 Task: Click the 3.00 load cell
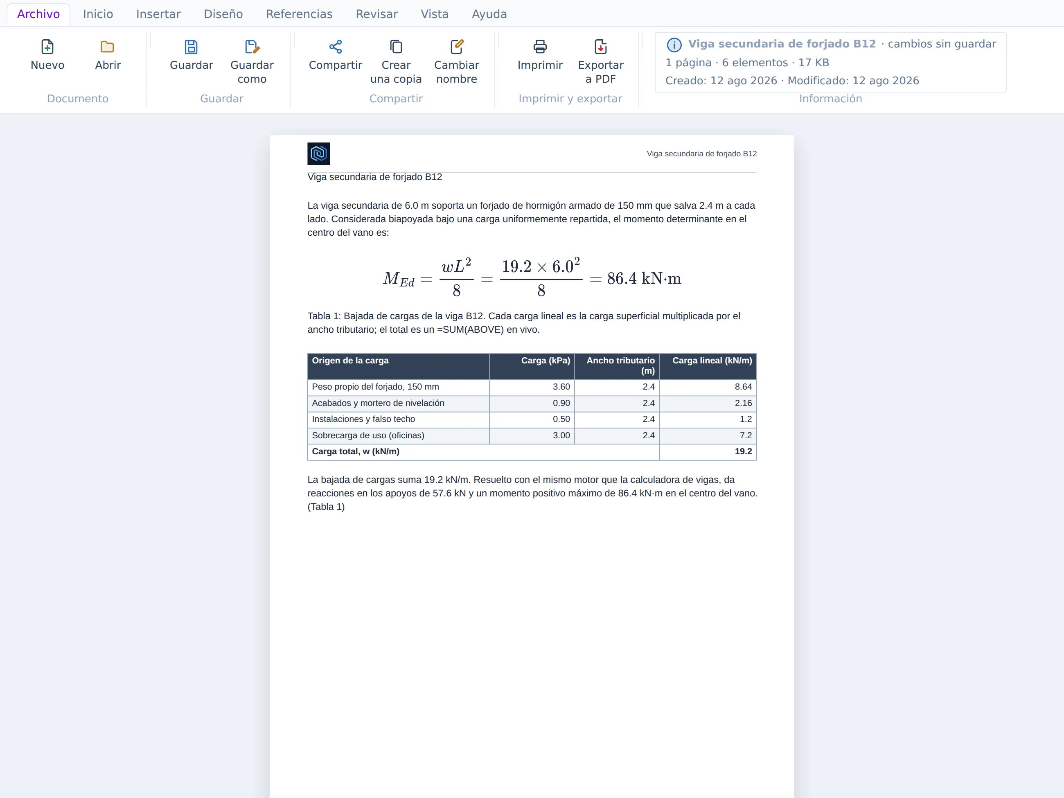[x=532, y=436]
